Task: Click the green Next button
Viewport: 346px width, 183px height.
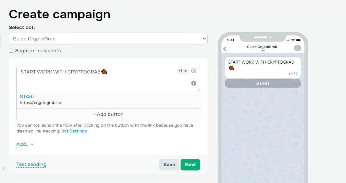Action: (190, 165)
